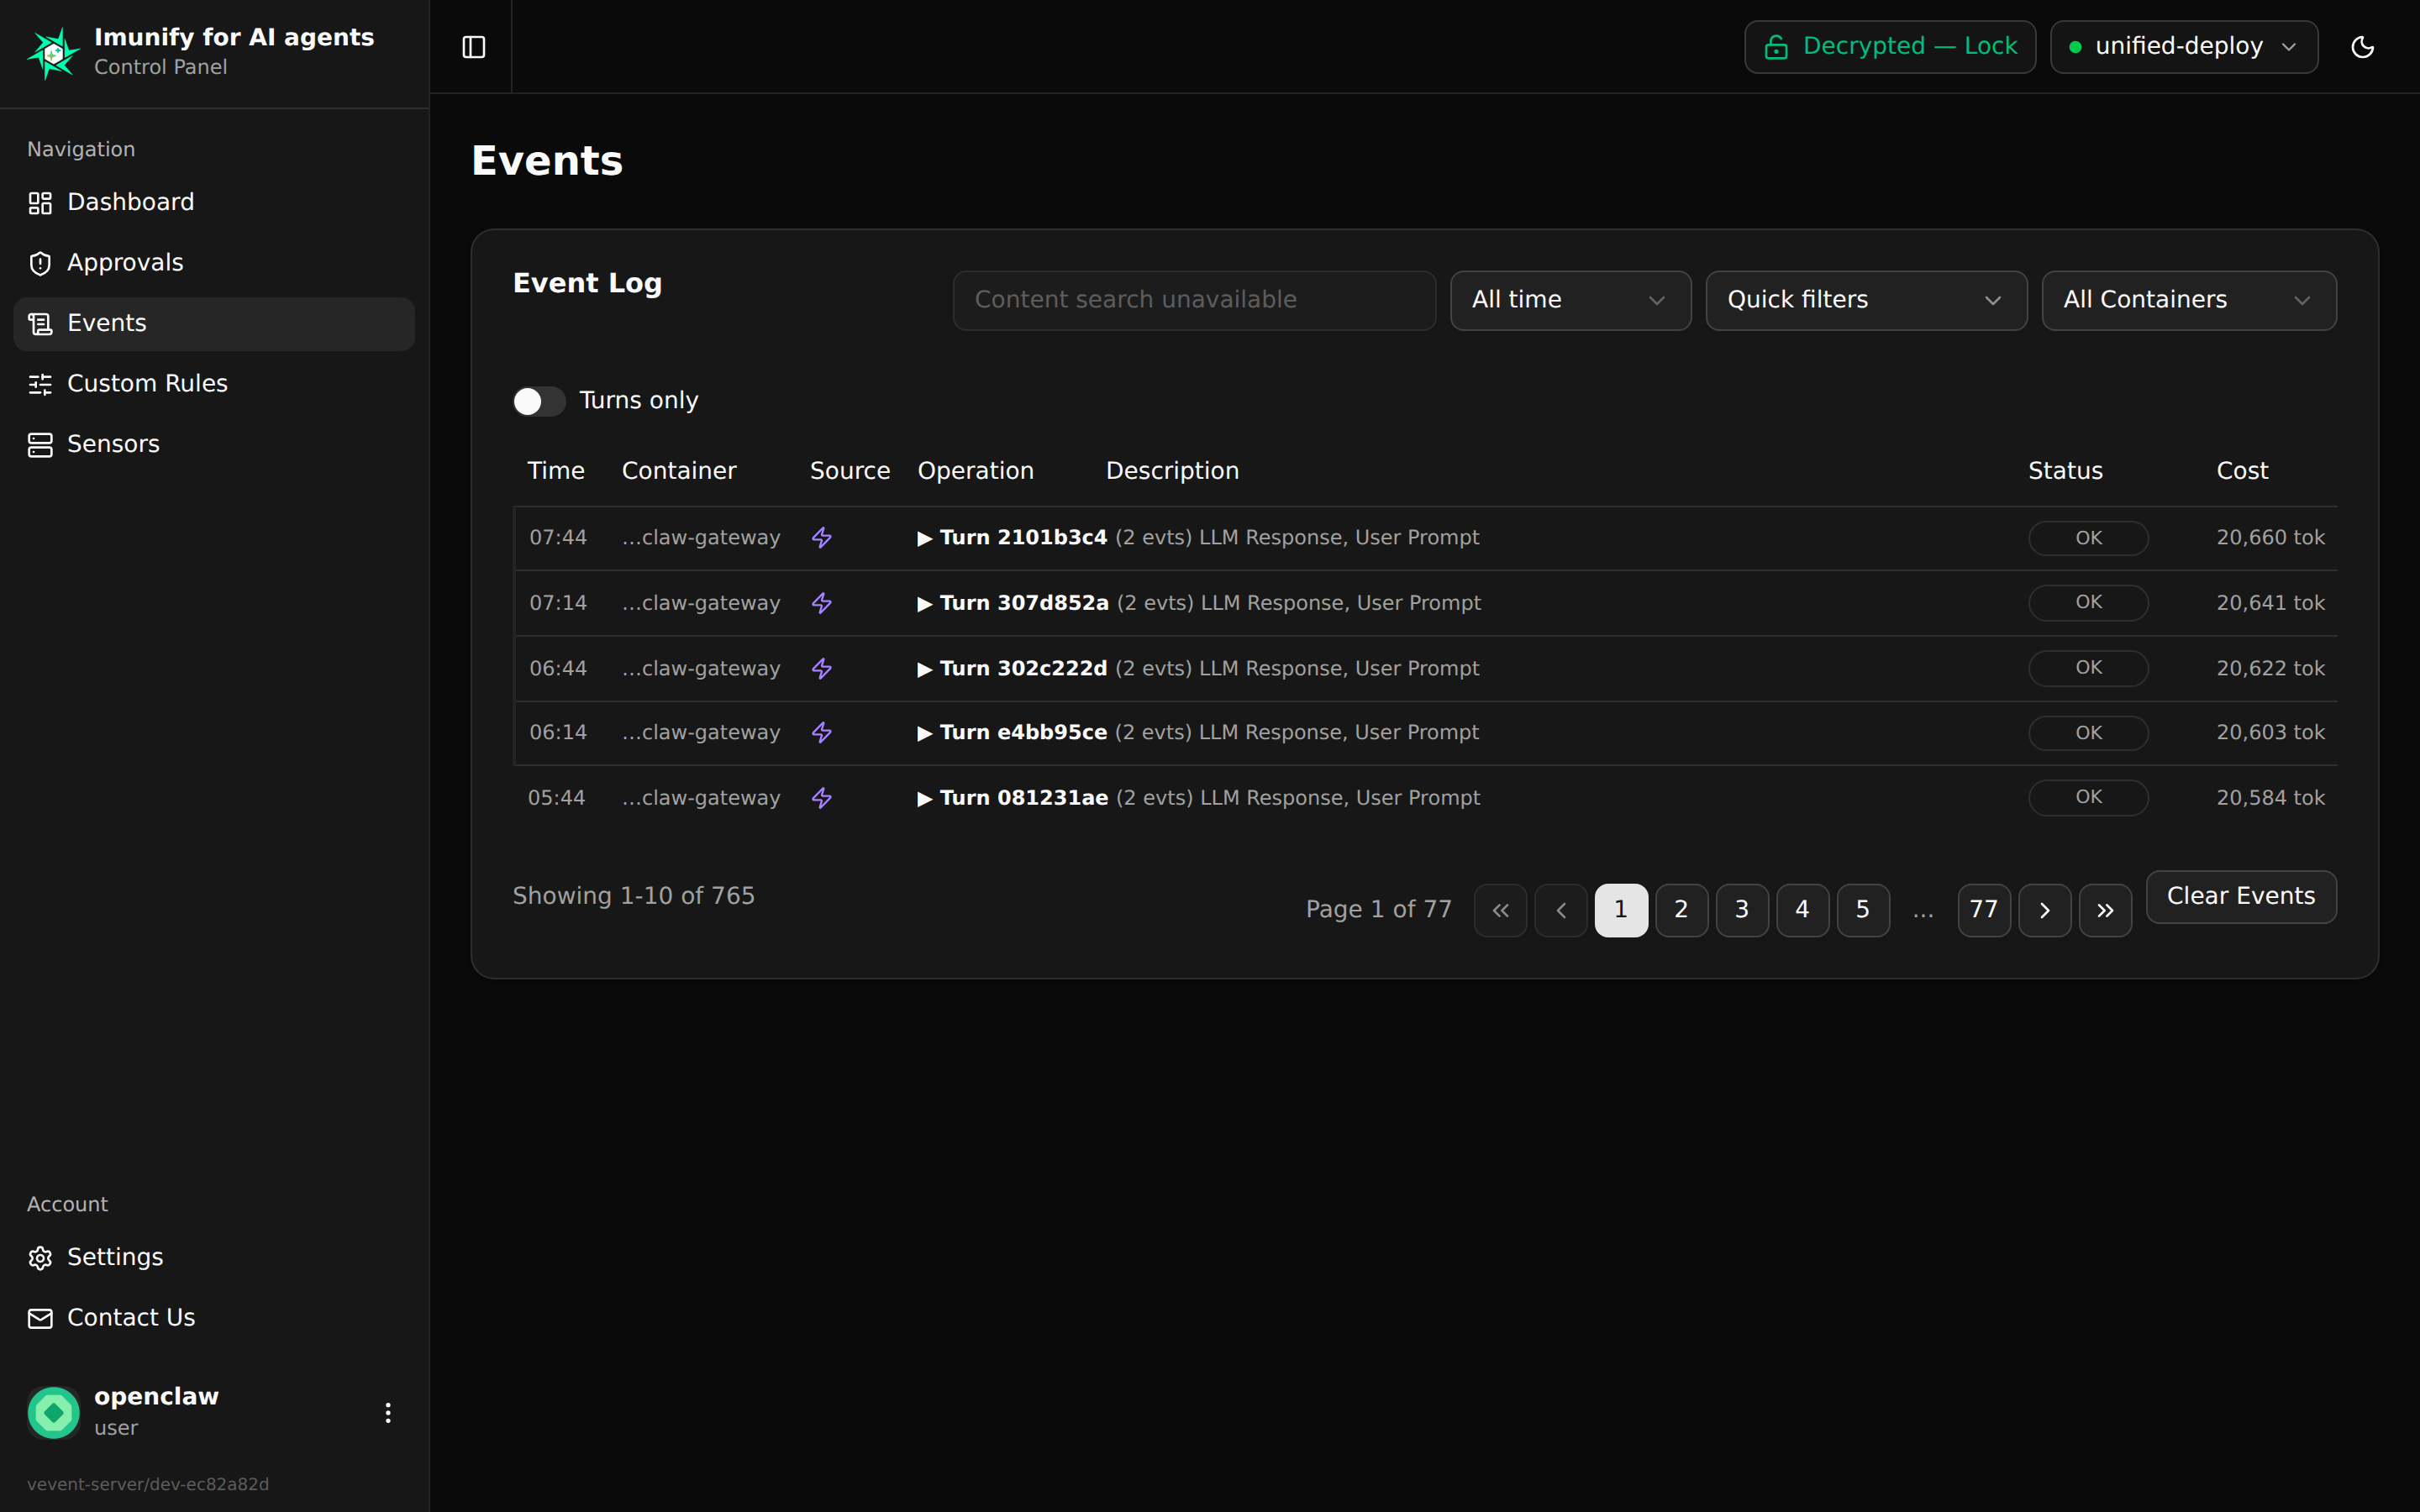Click the Dashboard grid icon
This screenshot has width=2420, height=1512.
40,203
